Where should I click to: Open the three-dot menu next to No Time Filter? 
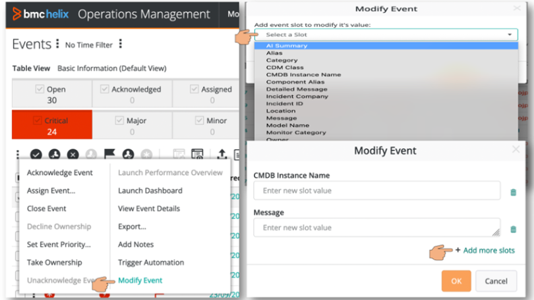point(120,45)
